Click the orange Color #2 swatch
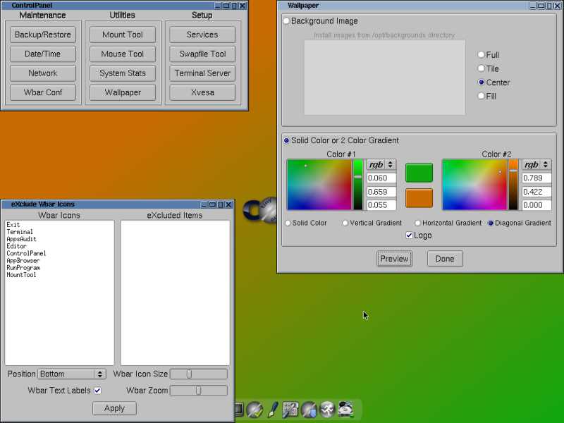 (419, 199)
